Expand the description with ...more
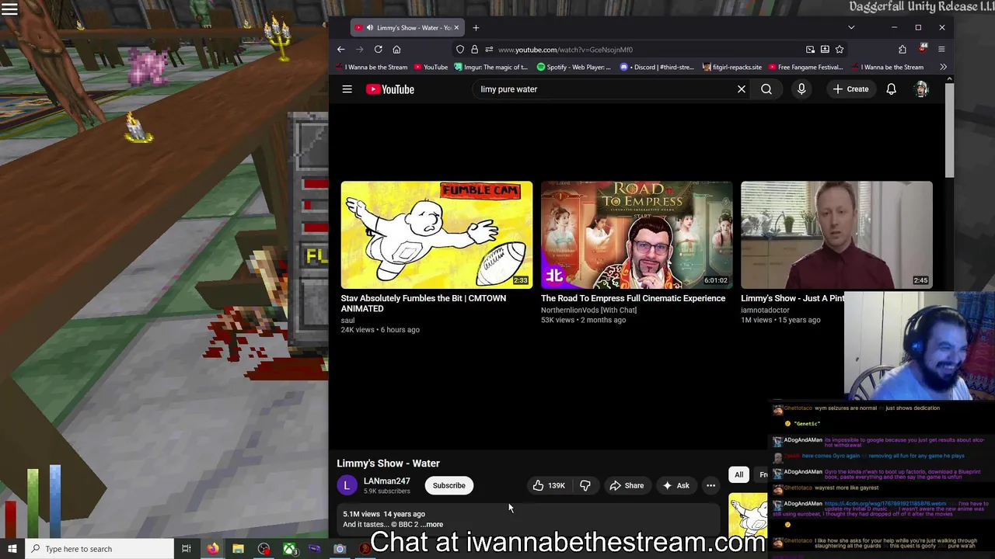Screen dimensions: 995x559 click(434, 525)
